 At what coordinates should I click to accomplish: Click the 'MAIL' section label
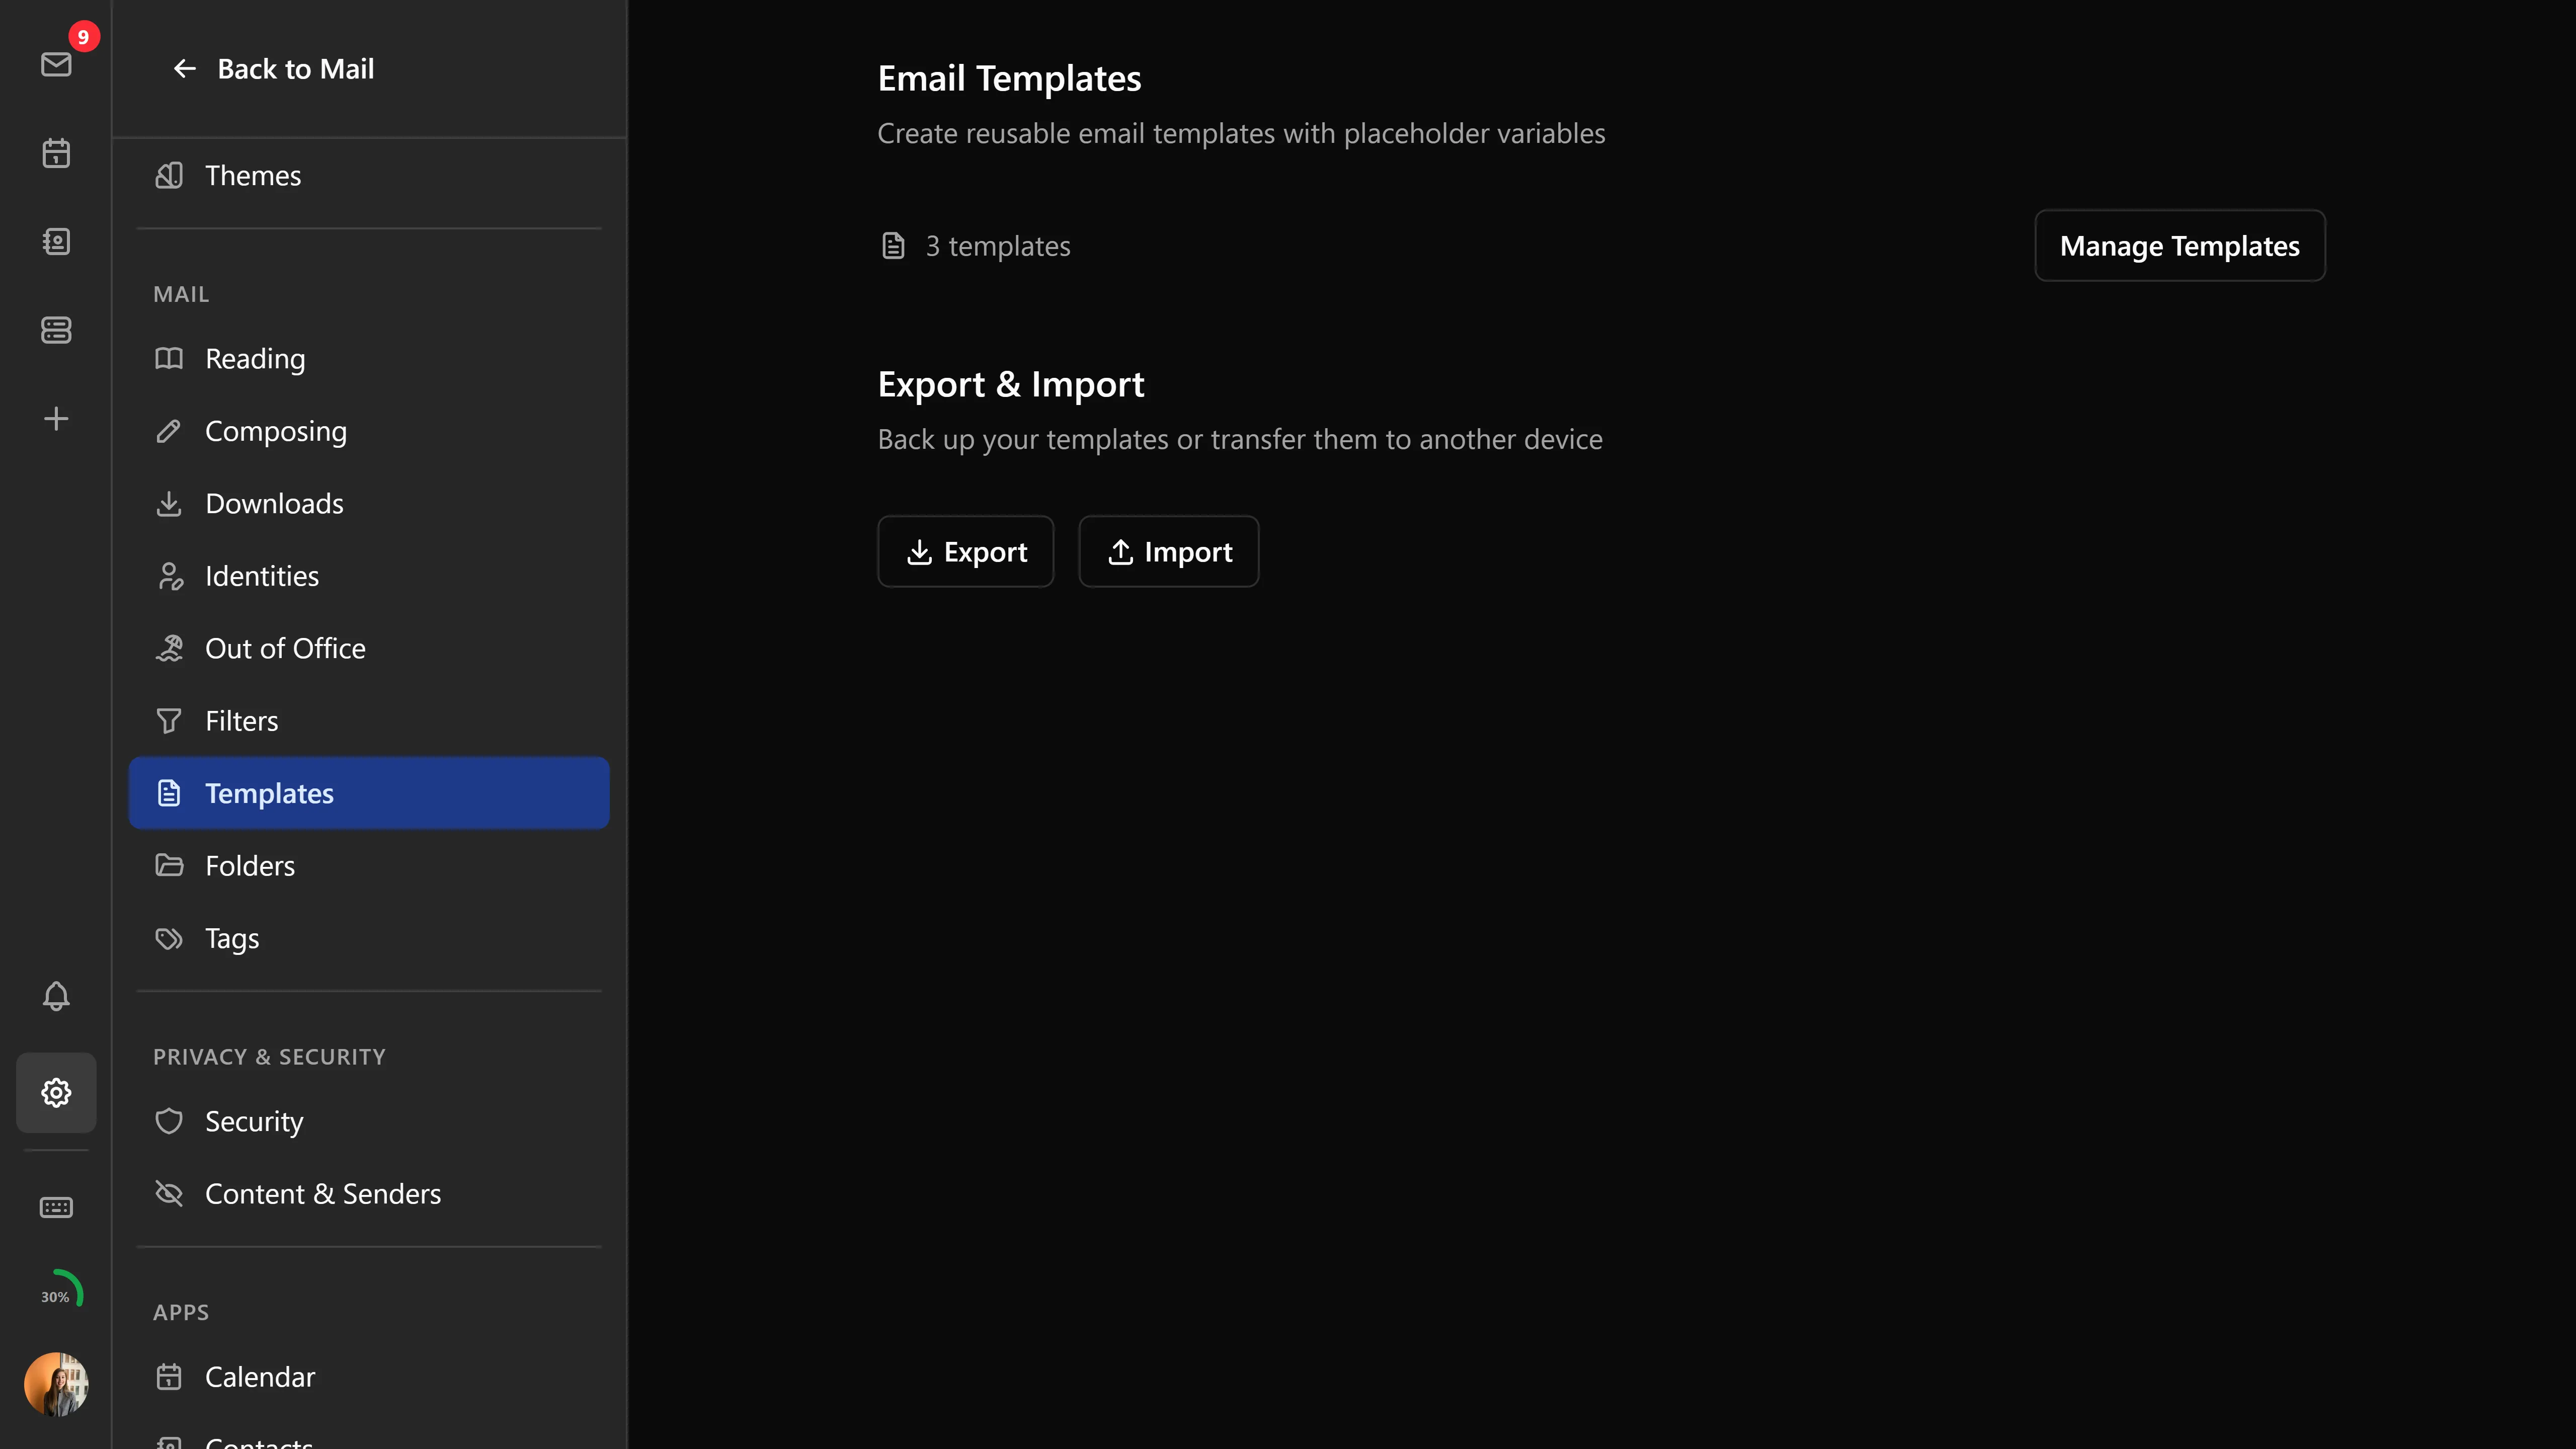click(181, 294)
